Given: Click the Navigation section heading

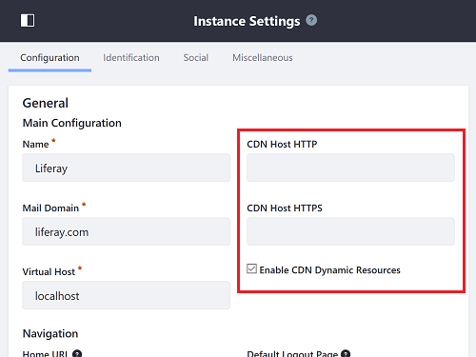Looking at the screenshot, I should (50, 333).
